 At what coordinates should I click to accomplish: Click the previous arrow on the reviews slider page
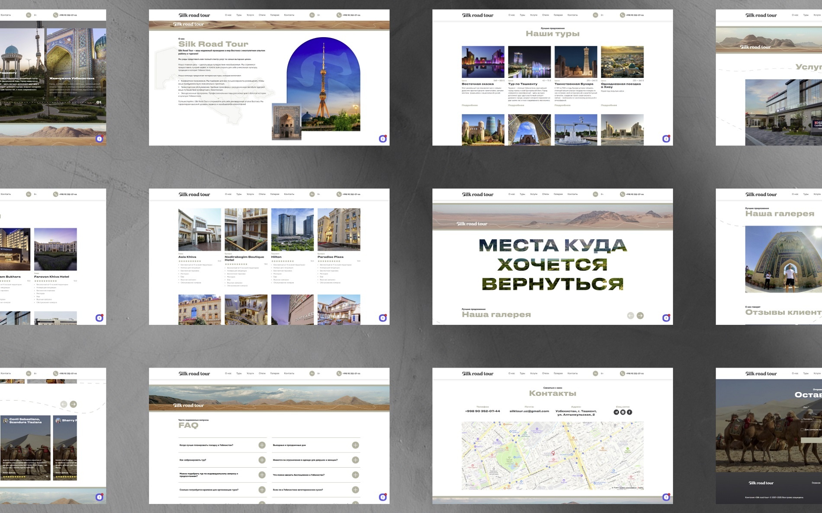64,404
